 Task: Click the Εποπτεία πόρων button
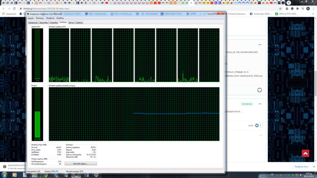pyautogui.click(x=81, y=164)
